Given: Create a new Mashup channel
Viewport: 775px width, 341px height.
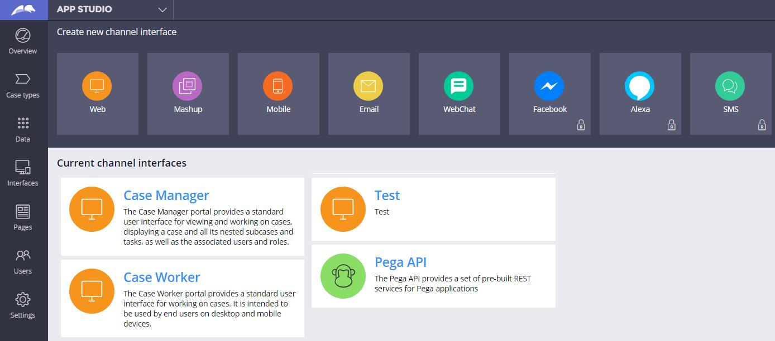Looking at the screenshot, I should point(188,94).
